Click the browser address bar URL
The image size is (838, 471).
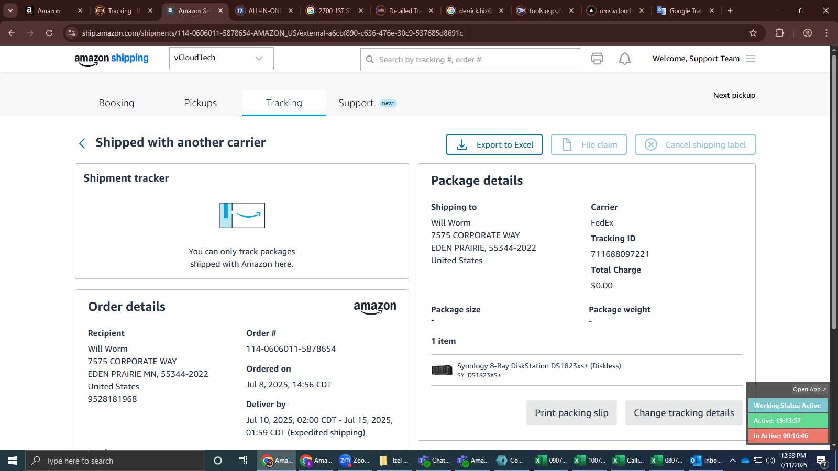click(x=272, y=33)
